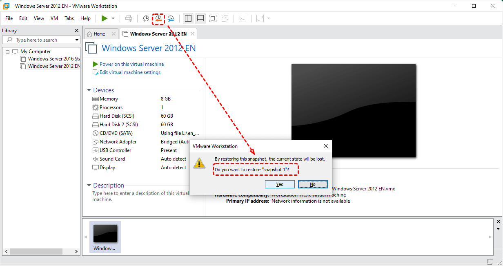This screenshot has height=266, width=503.
Task: Open the Edit menu
Action: (x=23, y=18)
